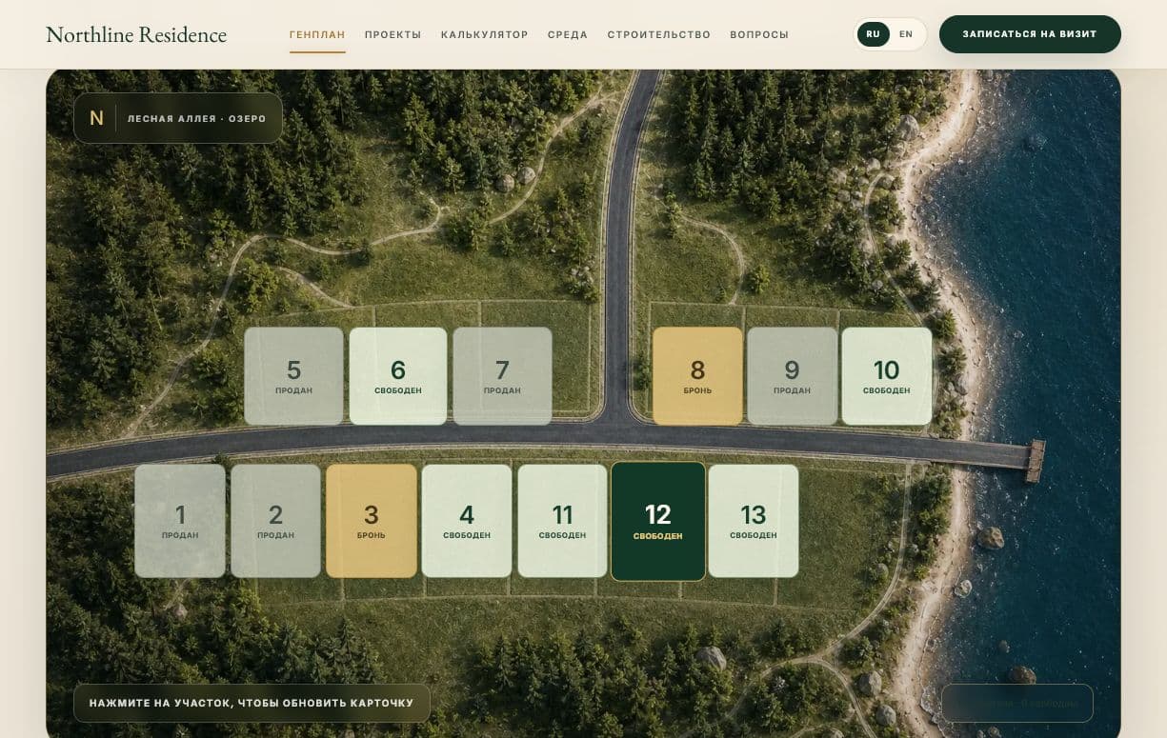Click sold plot 5 tile
Screen dimensions: 1167x738
293,376
